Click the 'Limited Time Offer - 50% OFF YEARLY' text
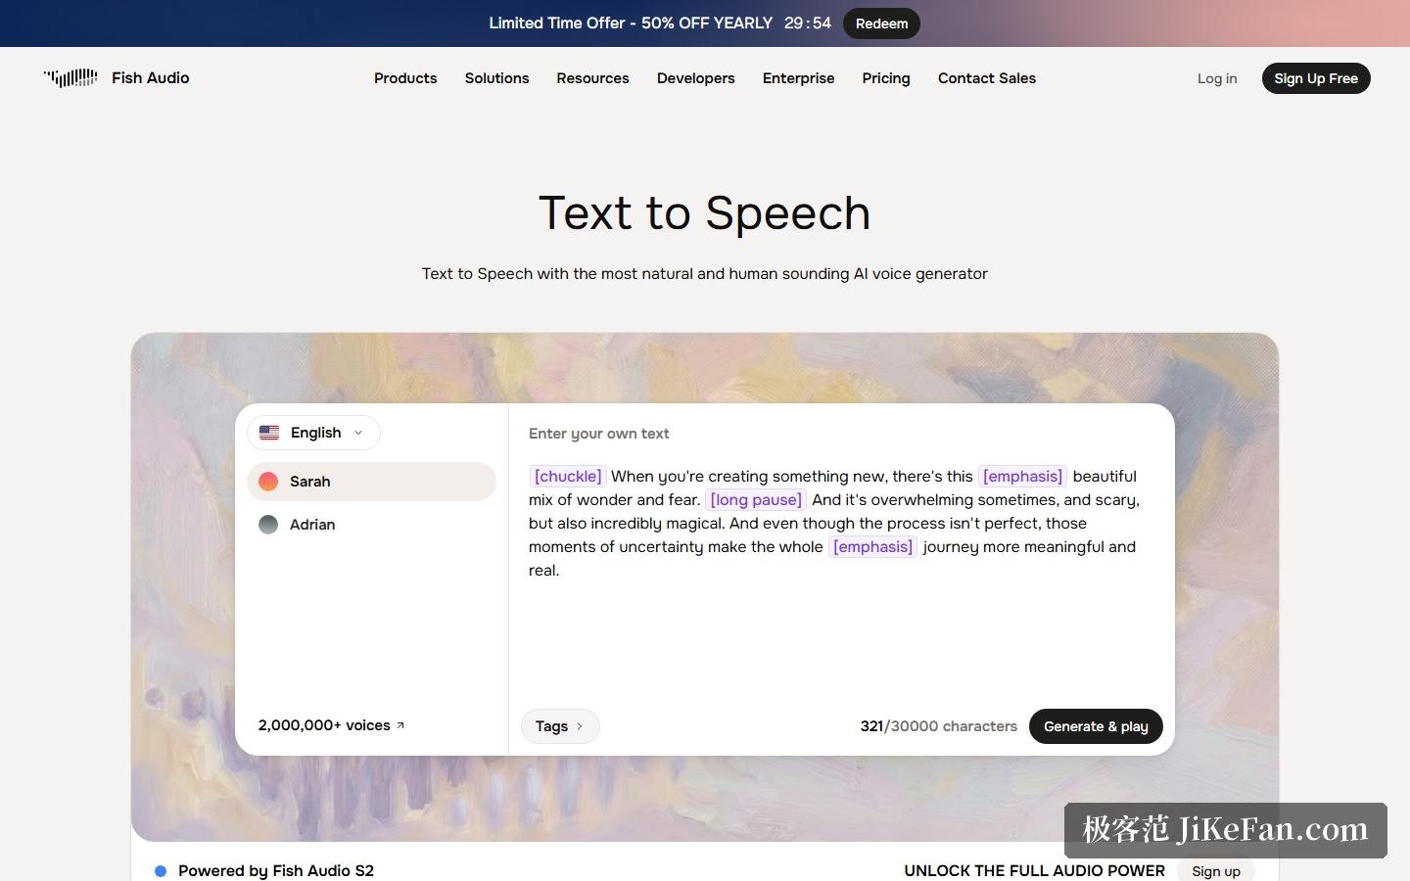The image size is (1410, 881). coord(631,23)
